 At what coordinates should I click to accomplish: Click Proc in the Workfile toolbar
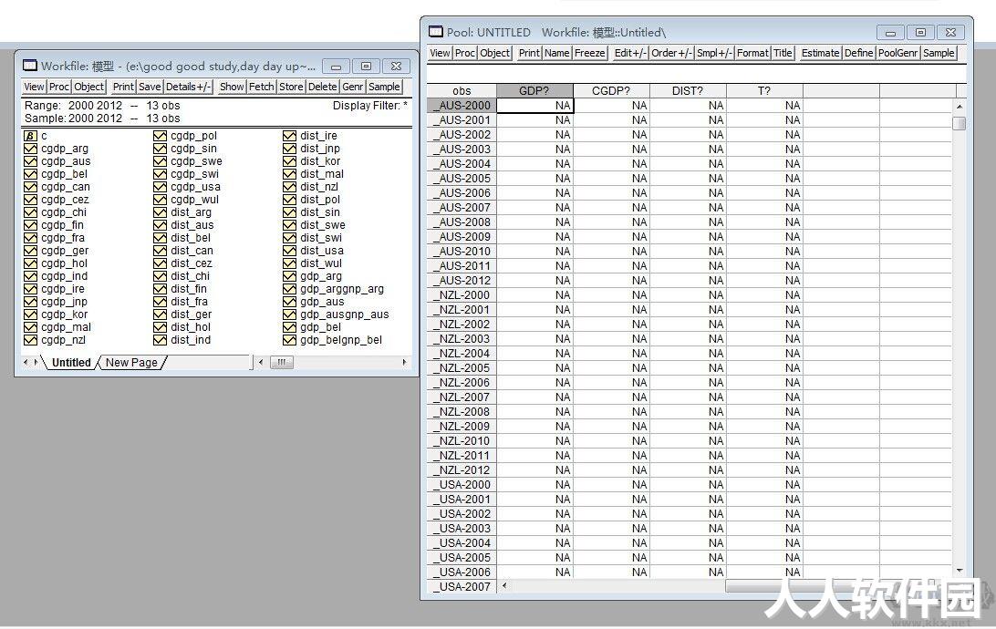click(x=59, y=87)
